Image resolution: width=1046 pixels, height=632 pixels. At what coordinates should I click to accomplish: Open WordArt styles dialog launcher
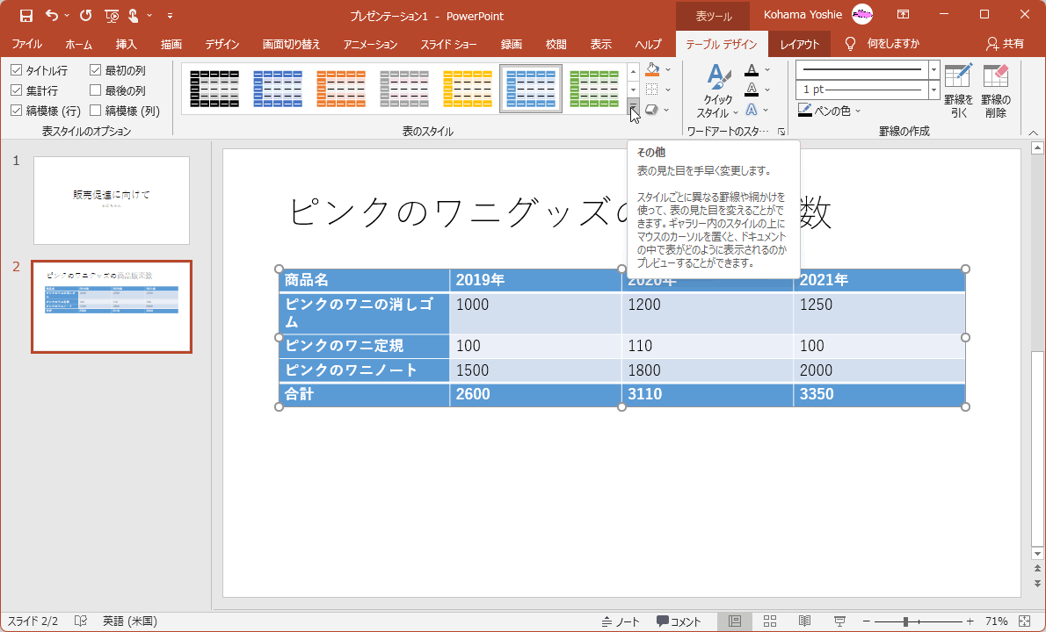[x=781, y=132]
